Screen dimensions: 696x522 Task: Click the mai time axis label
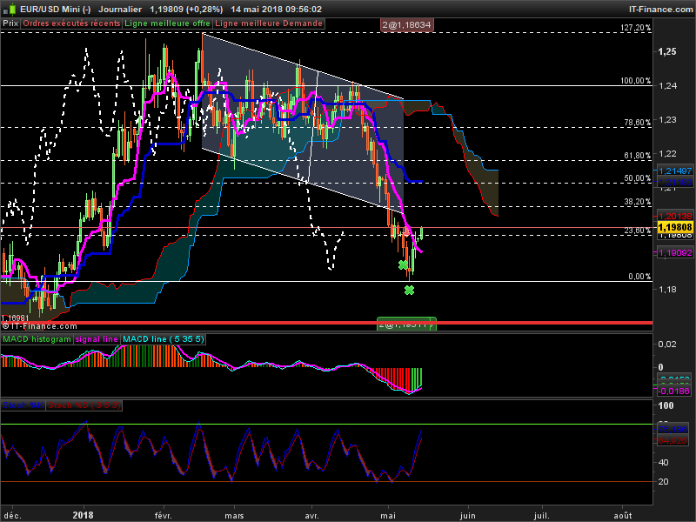click(x=388, y=515)
